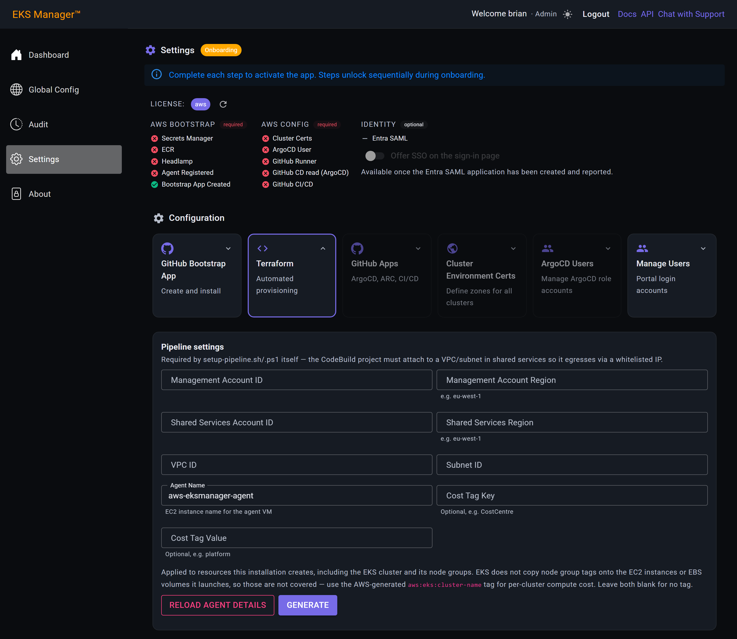Screen dimensions: 737x639
Task: Click the Global Config globe icon
Action: pos(16,89)
